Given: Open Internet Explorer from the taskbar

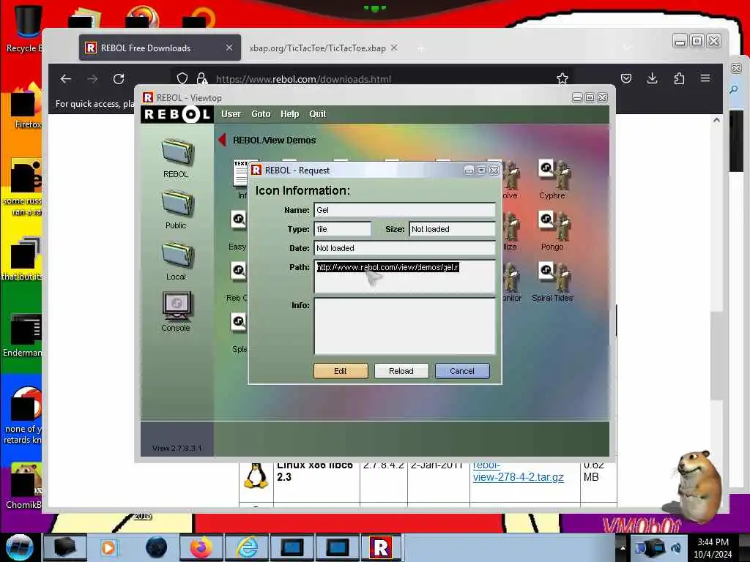Looking at the screenshot, I should point(248,547).
